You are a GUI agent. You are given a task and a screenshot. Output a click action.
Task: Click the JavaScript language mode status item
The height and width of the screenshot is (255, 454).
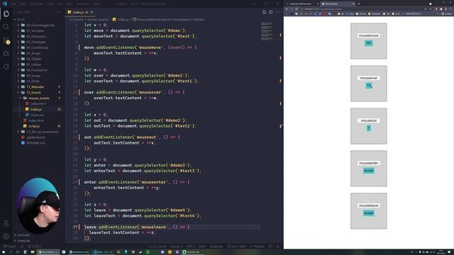[x=216, y=246]
